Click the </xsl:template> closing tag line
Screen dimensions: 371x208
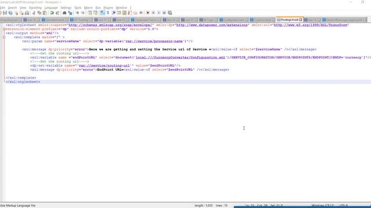21,78
